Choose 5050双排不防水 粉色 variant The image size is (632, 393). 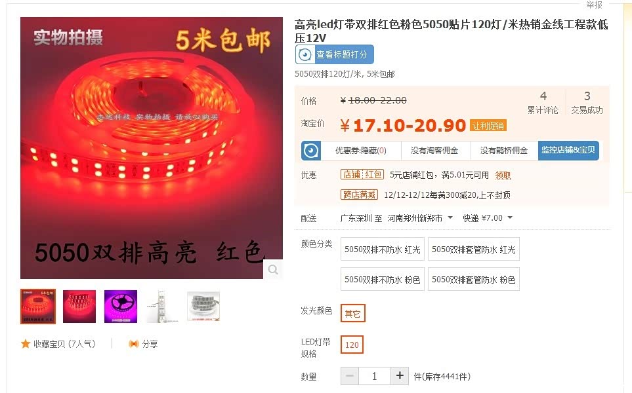(x=382, y=279)
